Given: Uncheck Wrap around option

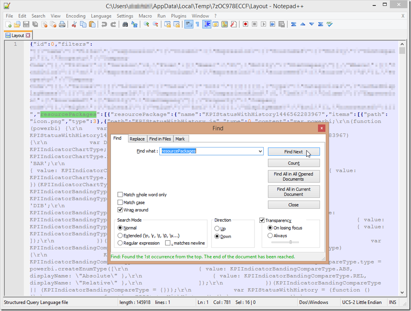Looking at the screenshot, I should pyautogui.click(x=120, y=210).
